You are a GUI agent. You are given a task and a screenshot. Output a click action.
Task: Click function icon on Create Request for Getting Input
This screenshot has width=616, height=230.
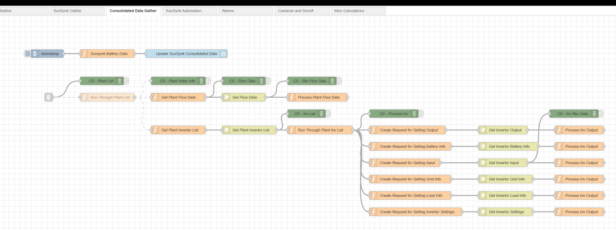[x=373, y=162]
